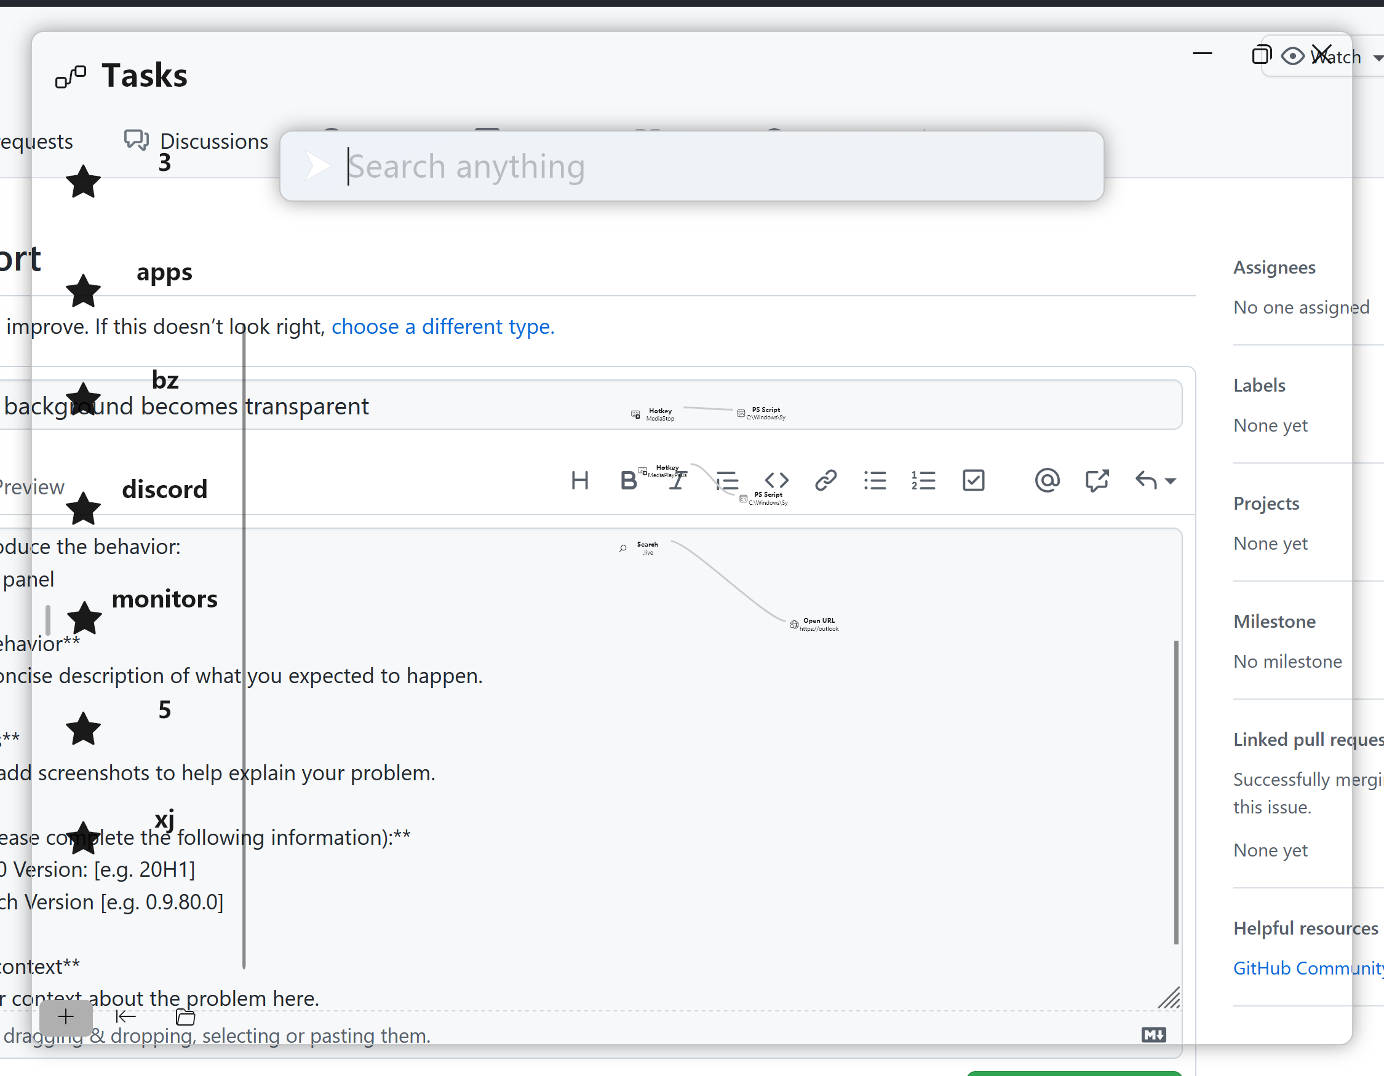The height and width of the screenshot is (1076, 1384).
Task: Star the item labeled apps
Action: click(x=83, y=291)
